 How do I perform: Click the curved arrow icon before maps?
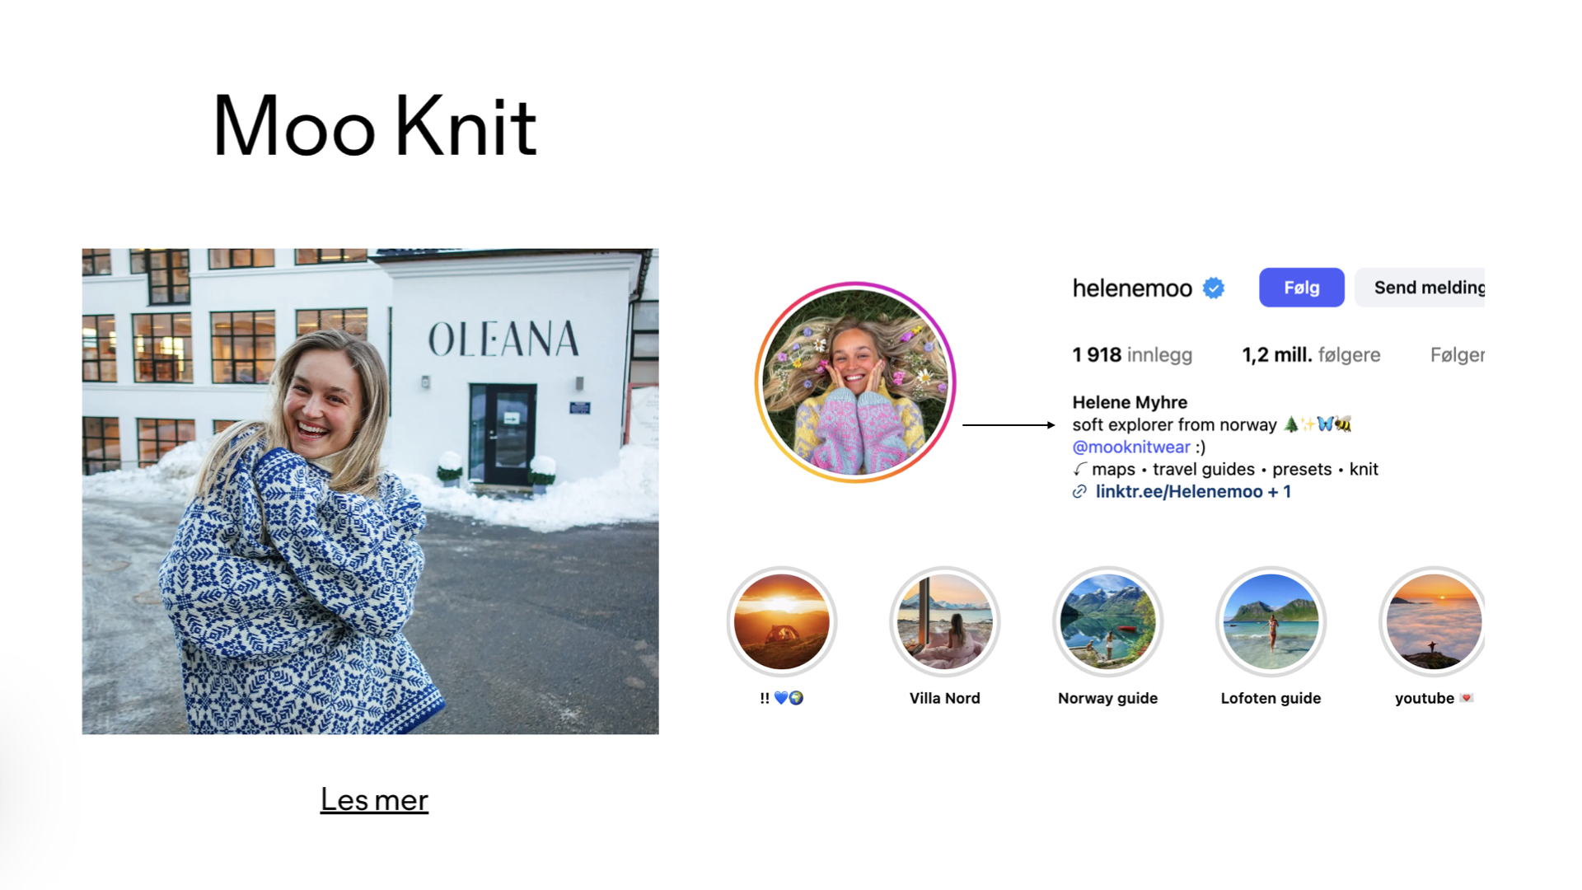tap(1079, 469)
